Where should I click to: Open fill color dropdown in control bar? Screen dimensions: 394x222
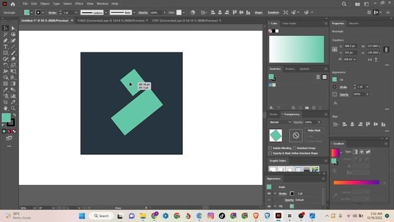point(31,12)
